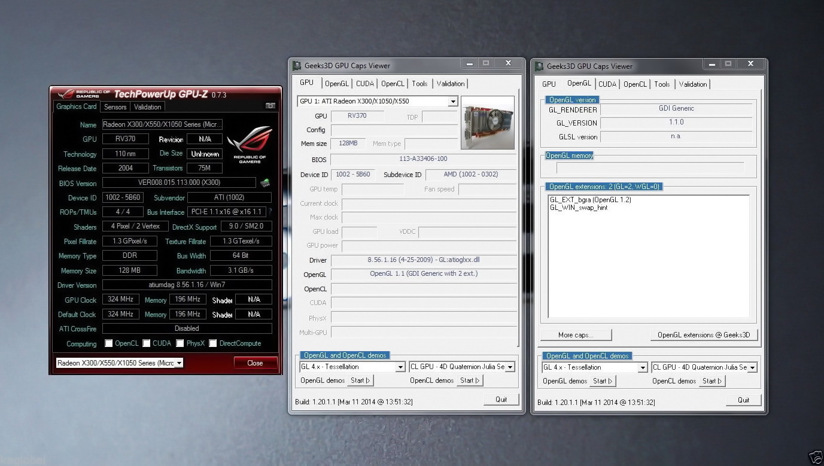Click the Subdevice ID AMD field

(470, 175)
